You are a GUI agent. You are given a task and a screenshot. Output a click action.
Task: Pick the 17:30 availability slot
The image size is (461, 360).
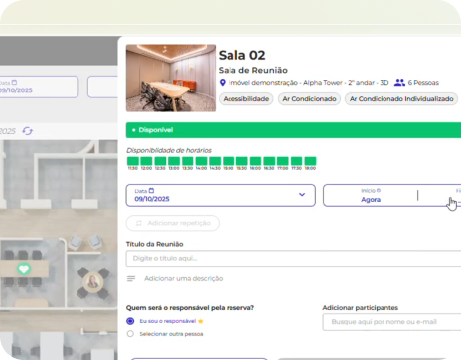click(296, 161)
